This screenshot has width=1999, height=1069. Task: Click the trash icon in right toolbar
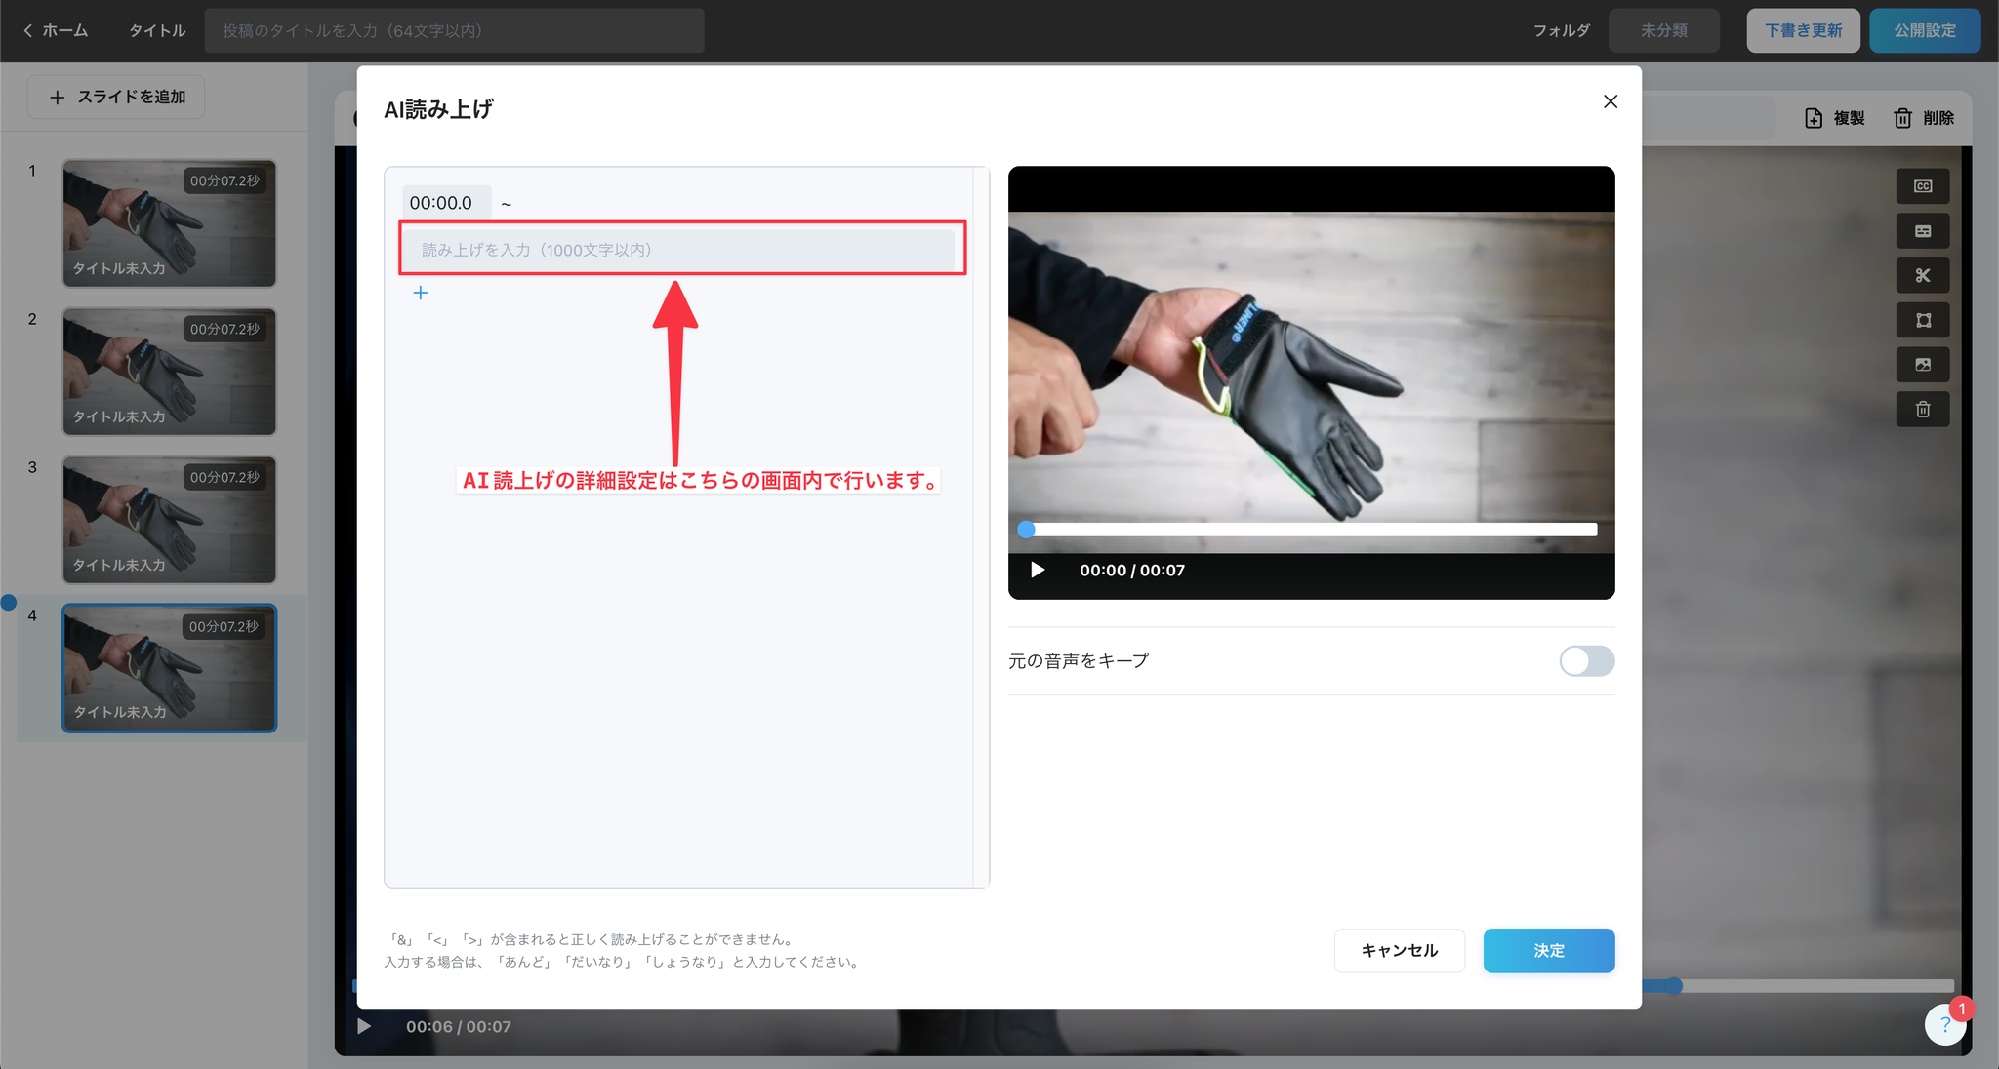point(1922,410)
